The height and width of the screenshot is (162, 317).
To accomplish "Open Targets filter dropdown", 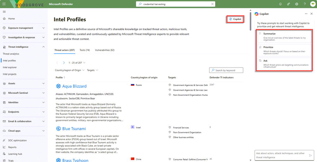I will pos(92,70).
